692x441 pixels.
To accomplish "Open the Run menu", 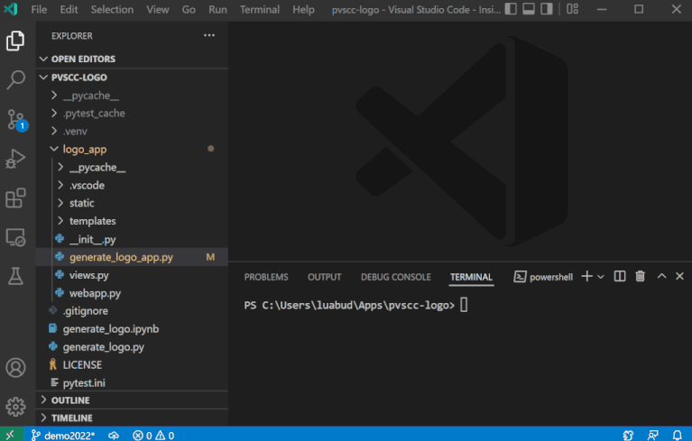I will coord(217,9).
